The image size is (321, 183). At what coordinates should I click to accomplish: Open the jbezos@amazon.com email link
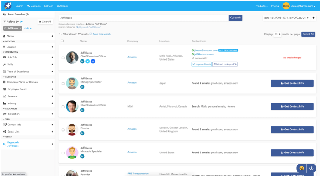pyautogui.click(x=206, y=50)
